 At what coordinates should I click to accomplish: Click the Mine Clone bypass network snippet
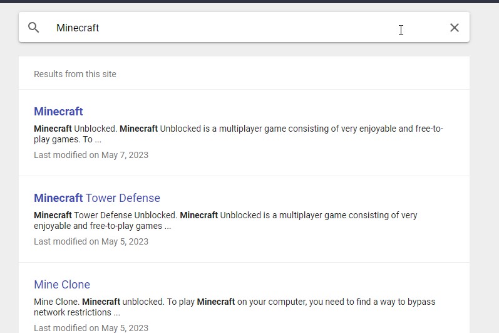[235, 307]
